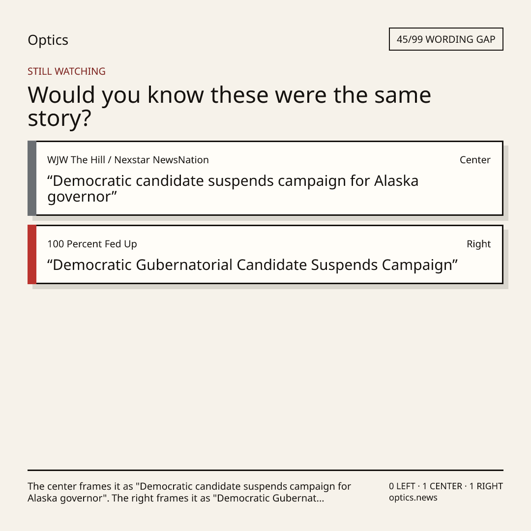The width and height of the screenshot is (531, 531).
Task: Open the 45/99 WORDING GAP badge
Action: pyautogui.click(x=446, y=39)
